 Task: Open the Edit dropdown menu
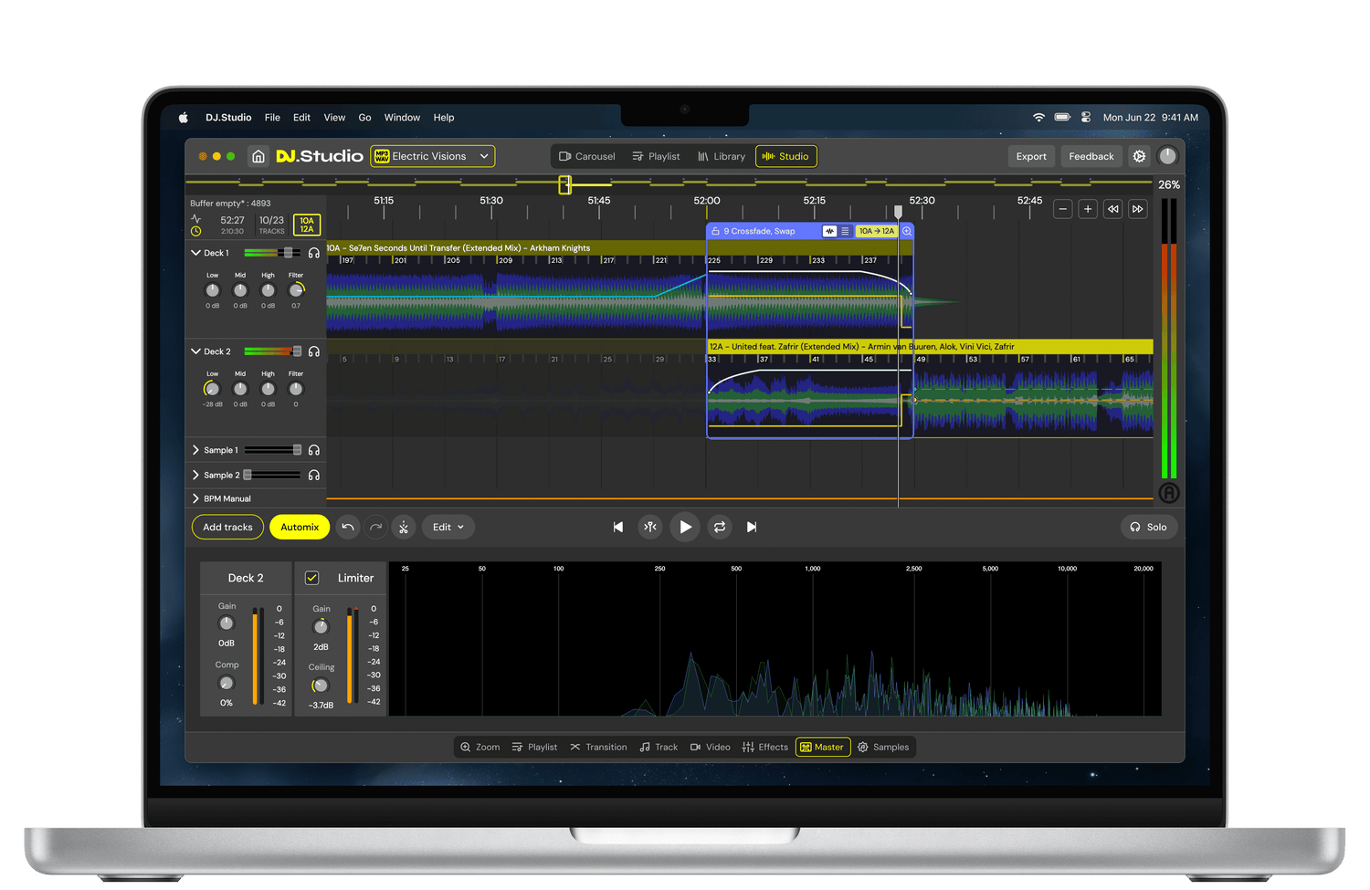click(x=448, y=527)
